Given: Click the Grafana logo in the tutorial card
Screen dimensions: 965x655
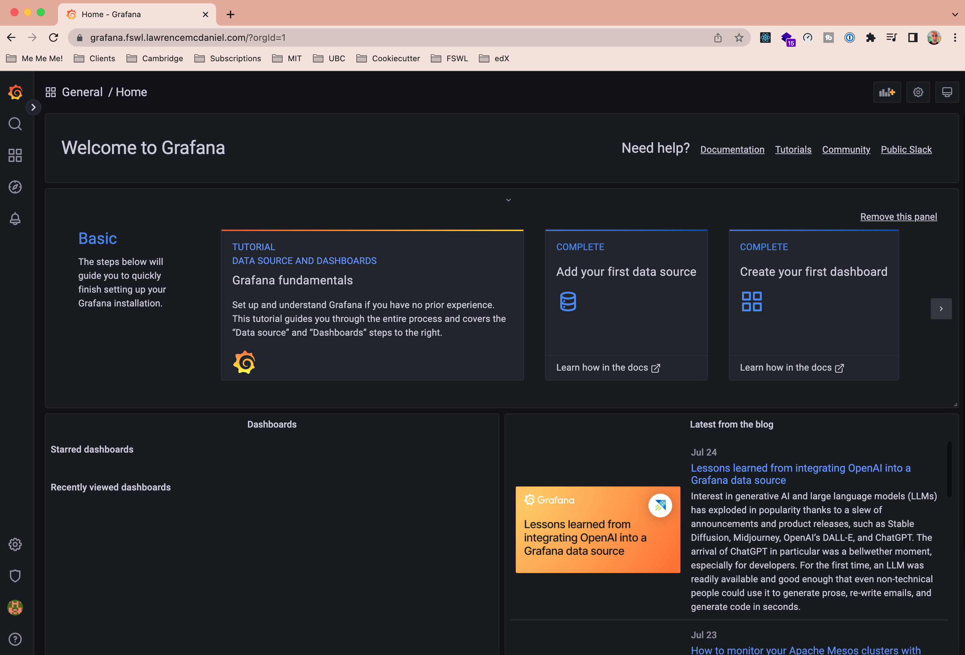Looking at the screenshot, I should 244,362.
